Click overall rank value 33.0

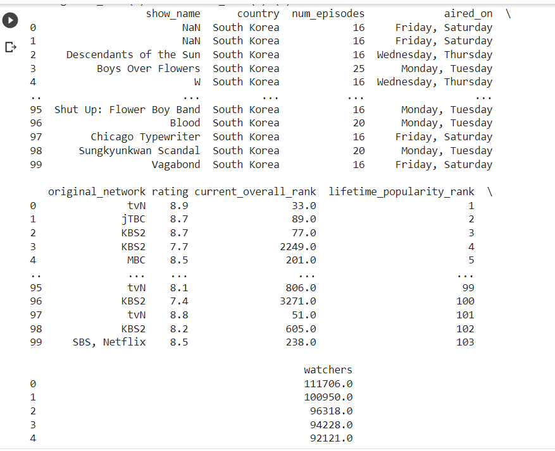304,205
